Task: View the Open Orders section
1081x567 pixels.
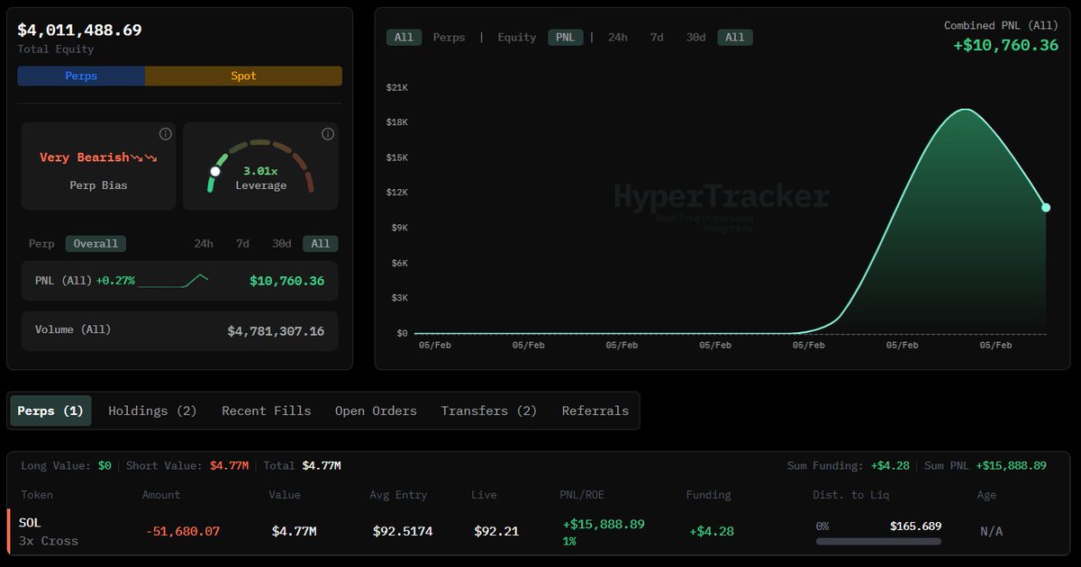Action: (x=376, y=410)
